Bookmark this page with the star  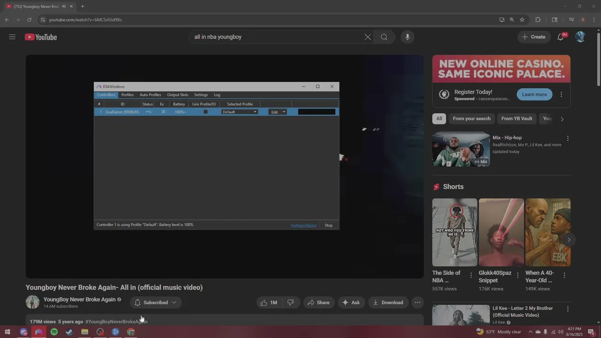(522, 20)
